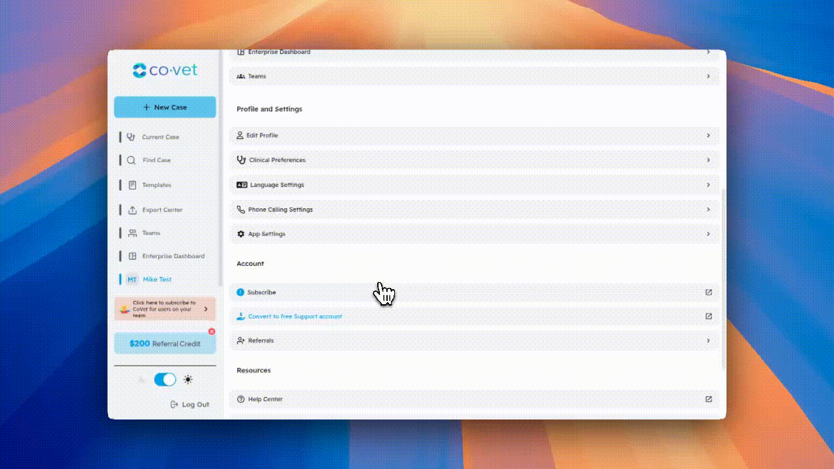Screen dimensions: 834x469
Task: Open the App Settings gear icon
Action: coord(240,234)
